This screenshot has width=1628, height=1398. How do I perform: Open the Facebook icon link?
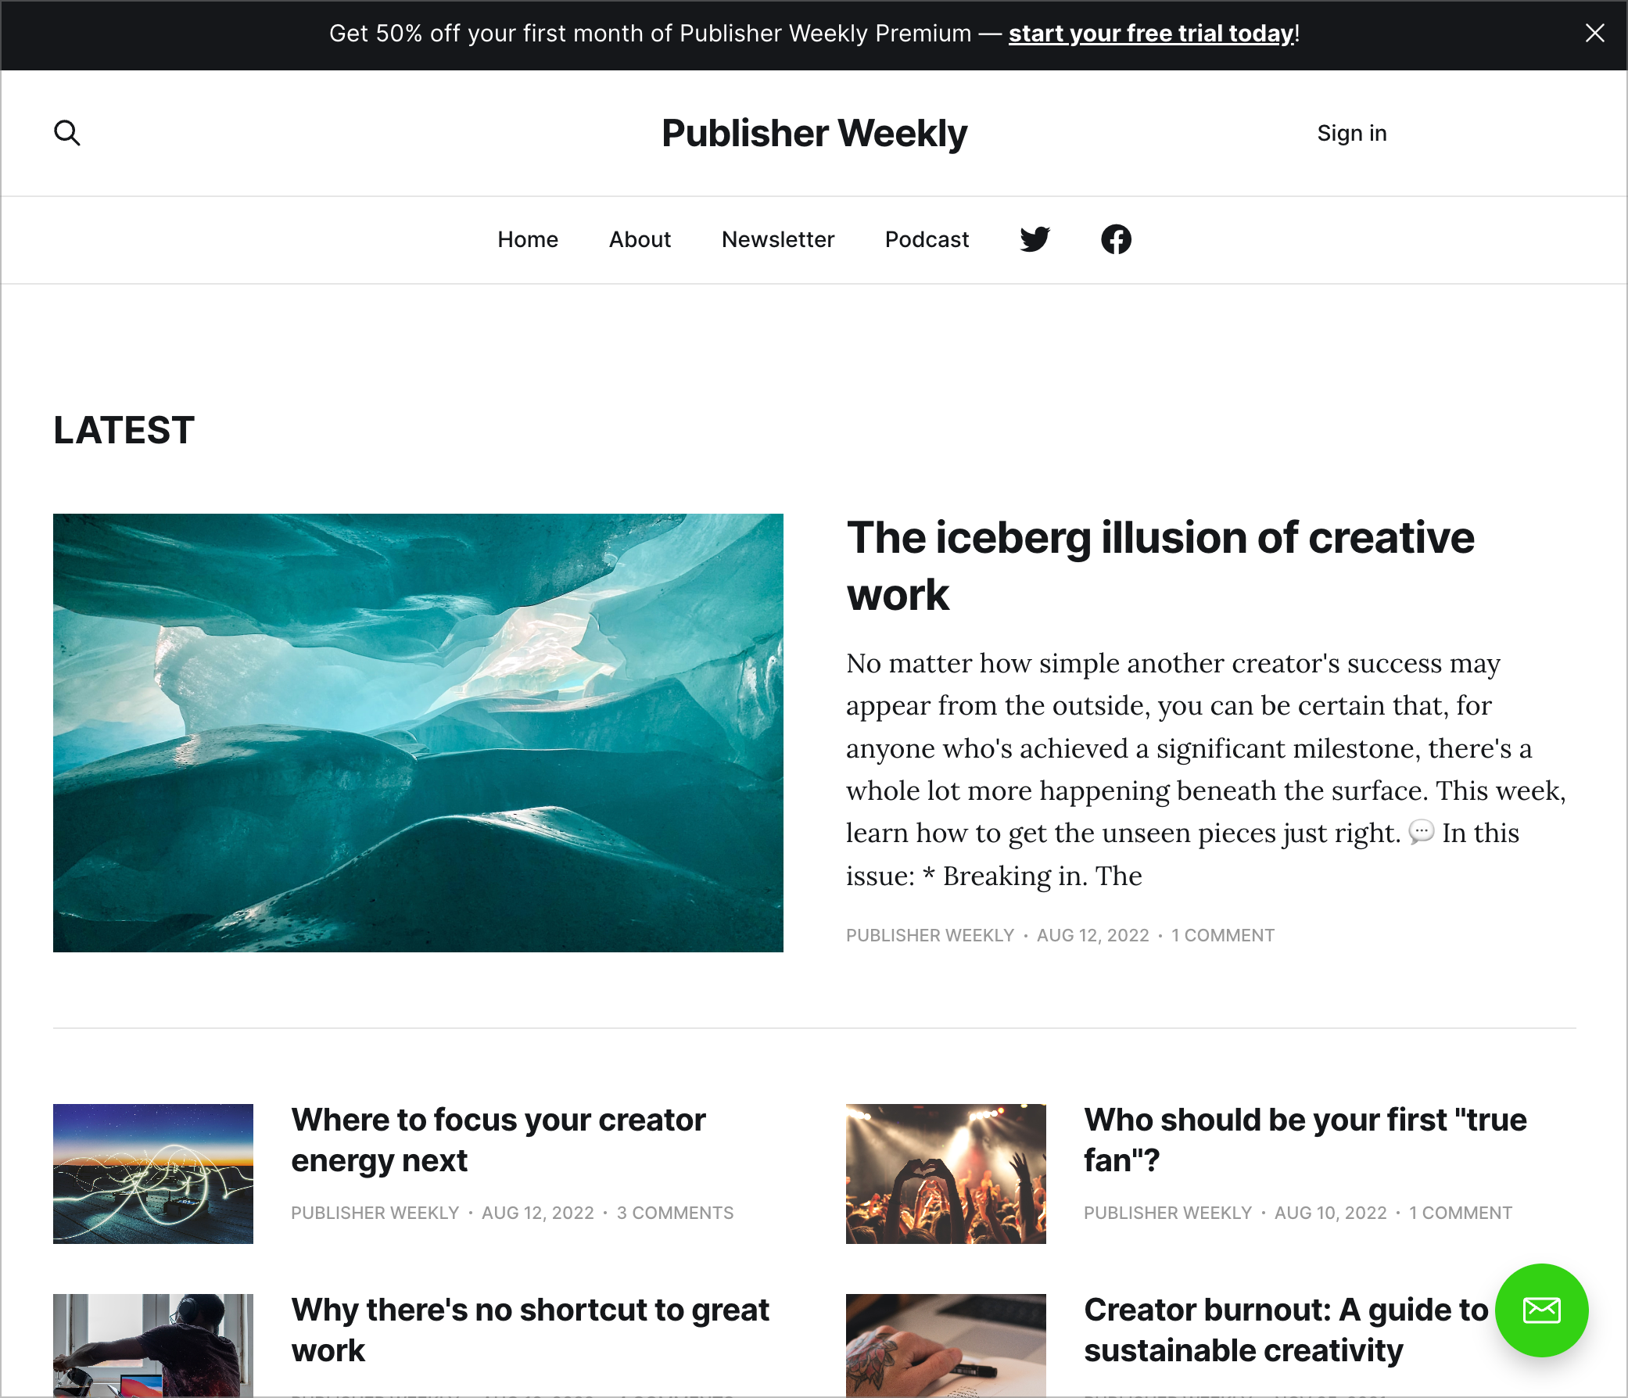tap(1116, 239)
